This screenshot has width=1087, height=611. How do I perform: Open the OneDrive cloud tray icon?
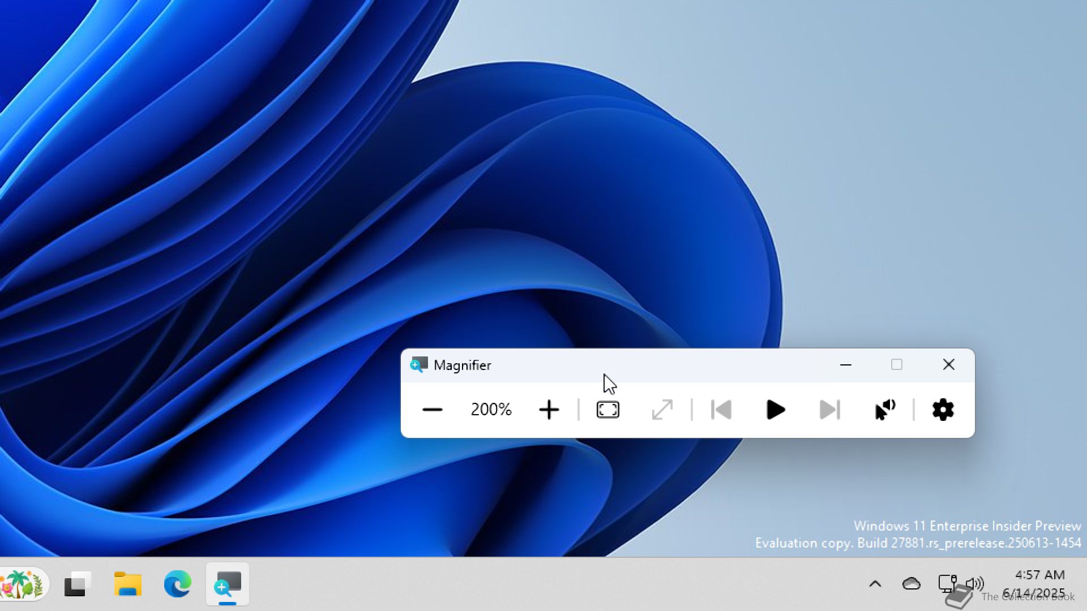911,584
